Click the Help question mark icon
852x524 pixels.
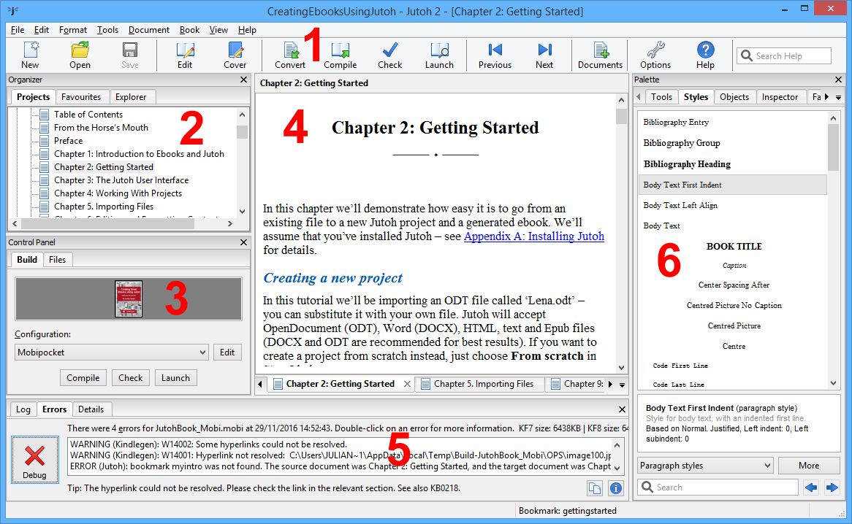pyautogui.click(x=705, y=55)
